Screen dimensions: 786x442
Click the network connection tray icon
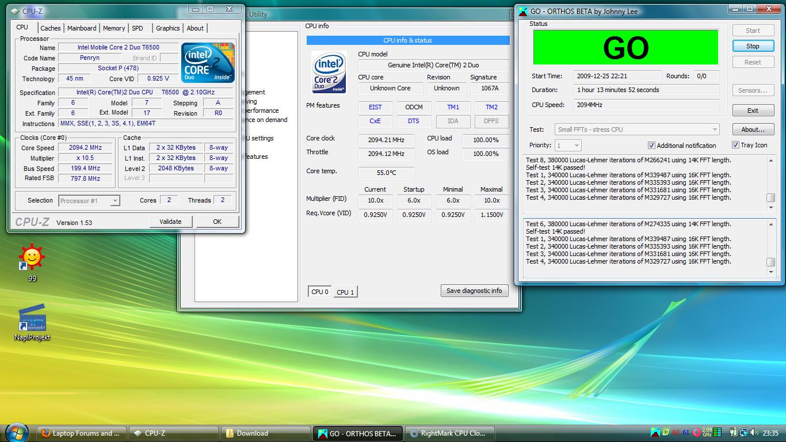744,433
